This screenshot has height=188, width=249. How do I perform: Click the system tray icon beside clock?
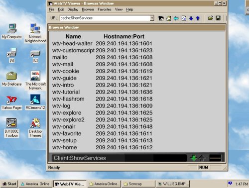pyautogui.click(x=230, y=184)
